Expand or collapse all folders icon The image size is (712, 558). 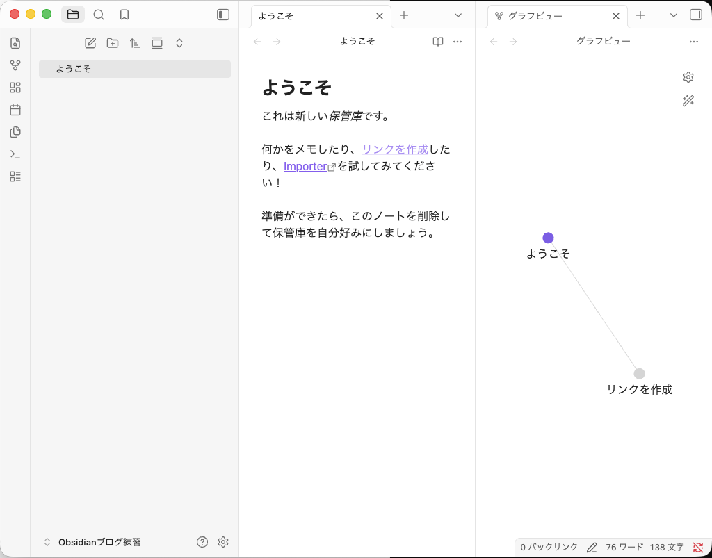pyautogui.click(x=179, y=43)
